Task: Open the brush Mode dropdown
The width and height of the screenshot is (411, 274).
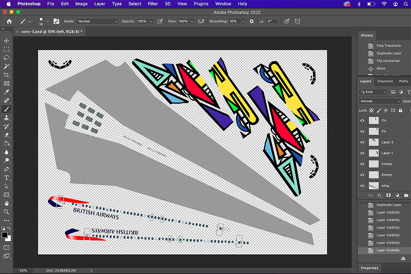Action: [x=97, y=21]
